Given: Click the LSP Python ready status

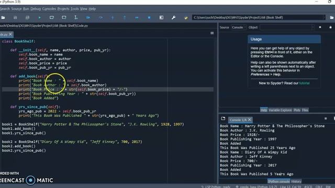Looking at the screenshot, I should click(x=216, y=186).
